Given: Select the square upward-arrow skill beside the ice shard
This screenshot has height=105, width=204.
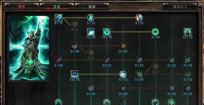Looking at the screenshot, I should [x=107, y=32].
